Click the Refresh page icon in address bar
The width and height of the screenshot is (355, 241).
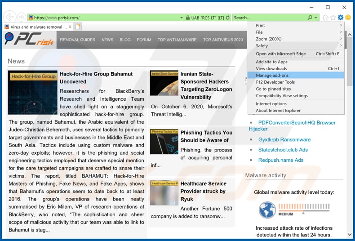tap(228, 18)
